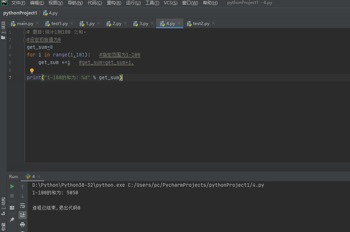This screenshot has height=232, width=350.
Task: Click the up-arrow stack trace icon
Action: tap(22, 187)
